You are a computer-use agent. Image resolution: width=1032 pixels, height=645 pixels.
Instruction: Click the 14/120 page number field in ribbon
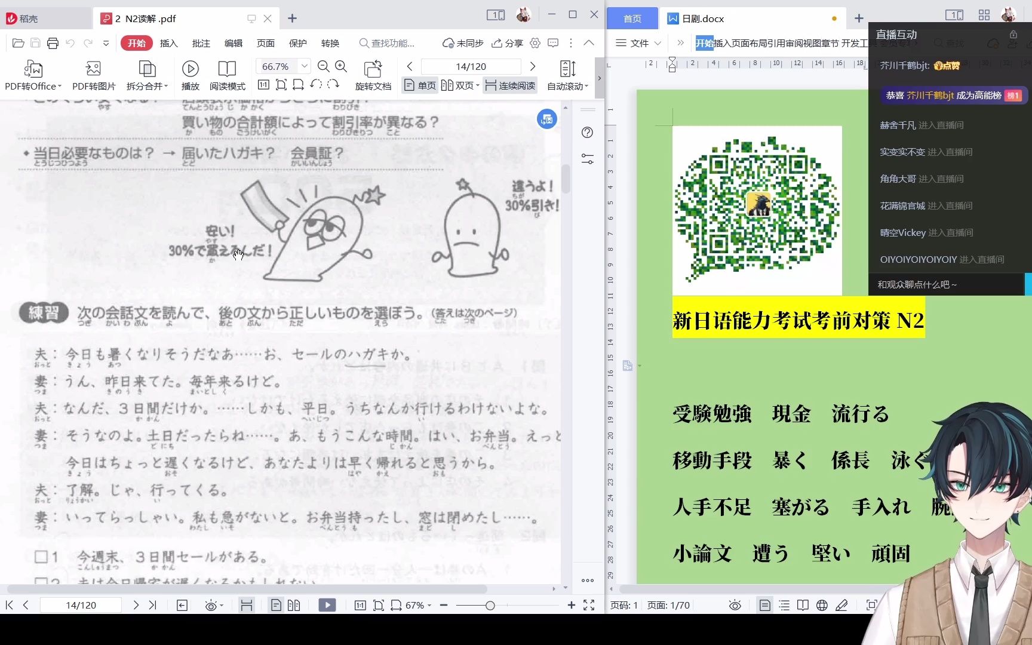(471, 66)
